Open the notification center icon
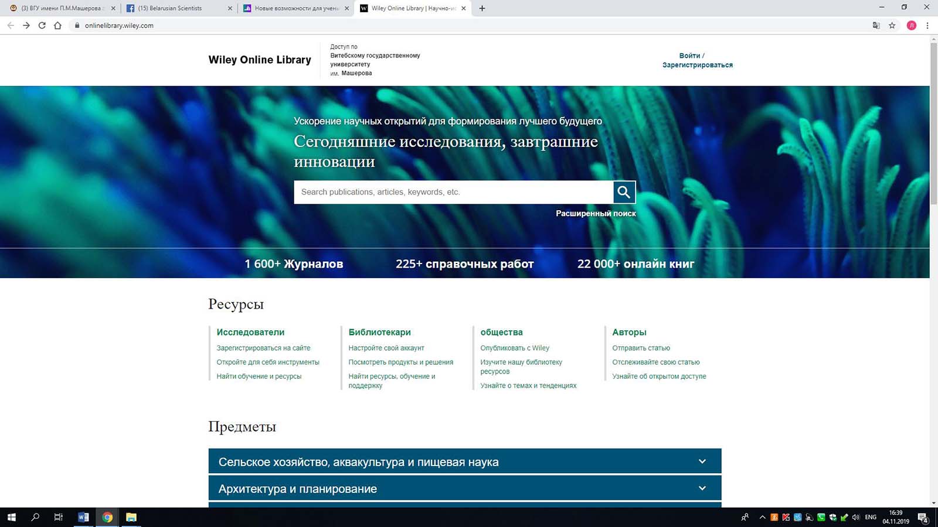The height and width of the screenshot is (527, 938). click(923, 518)
